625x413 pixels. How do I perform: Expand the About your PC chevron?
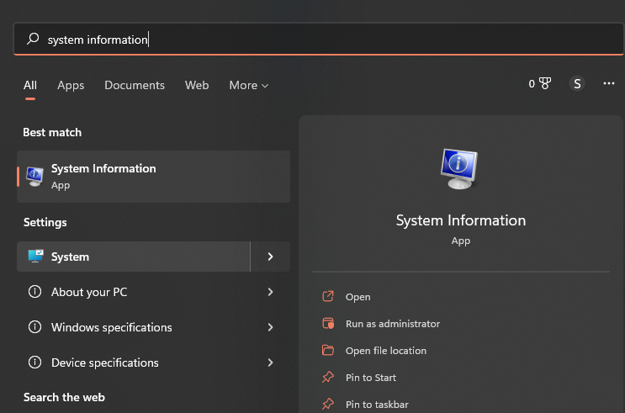(270, 292)
